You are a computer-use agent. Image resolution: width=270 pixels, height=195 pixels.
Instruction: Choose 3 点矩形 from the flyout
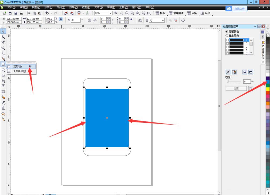19,71
